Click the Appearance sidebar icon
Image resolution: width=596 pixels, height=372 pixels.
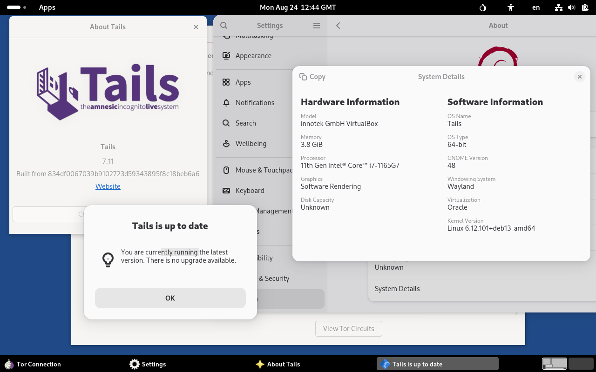coord(226,56)
